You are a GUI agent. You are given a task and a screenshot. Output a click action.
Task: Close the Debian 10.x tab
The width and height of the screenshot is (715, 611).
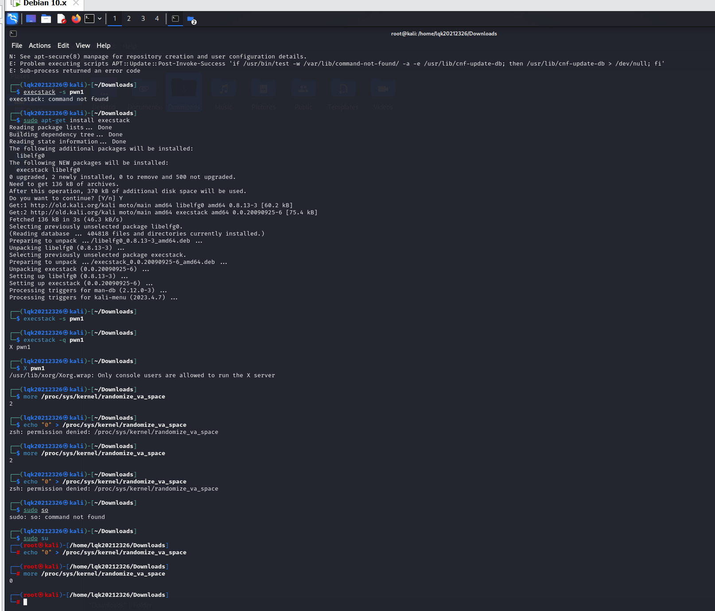pyautogui.click(x=76, y=3)
